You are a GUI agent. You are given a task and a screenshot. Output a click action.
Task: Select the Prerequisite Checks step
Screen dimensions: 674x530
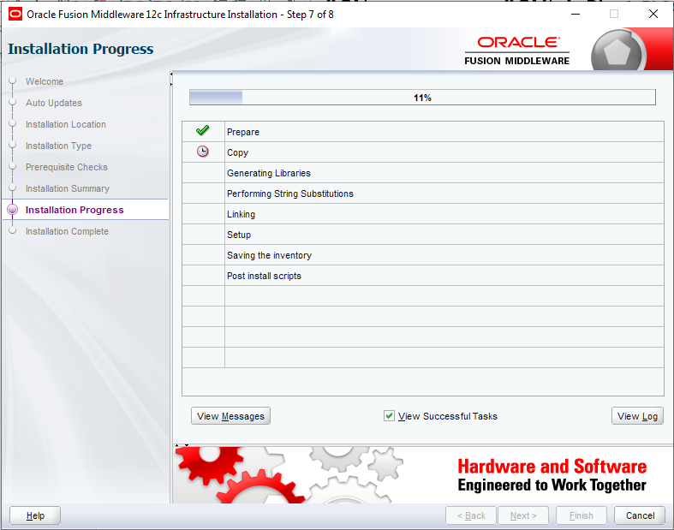(x=67, y=167)
